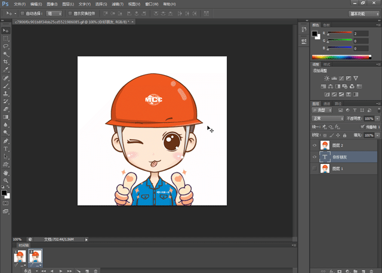Select the Move tool in the toolbox
382x273 pixels.
pyautogui.click(x=6, y=30)
